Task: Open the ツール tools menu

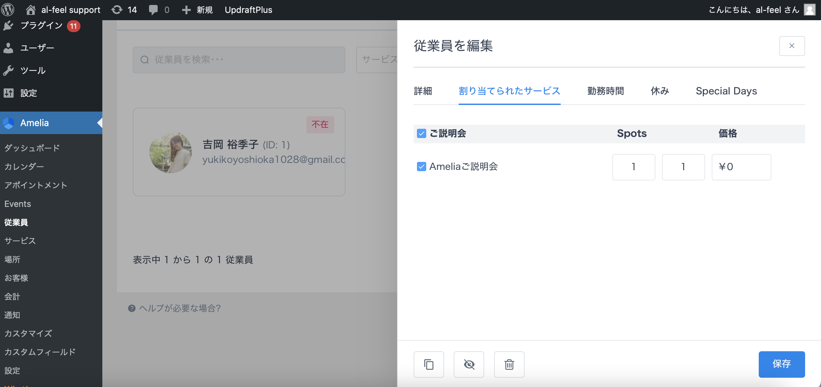Action: [x=33, y=70]
